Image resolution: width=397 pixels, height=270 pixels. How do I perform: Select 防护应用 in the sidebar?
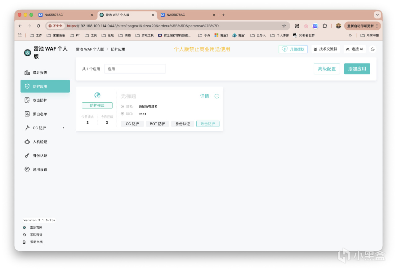coord(45,86)
